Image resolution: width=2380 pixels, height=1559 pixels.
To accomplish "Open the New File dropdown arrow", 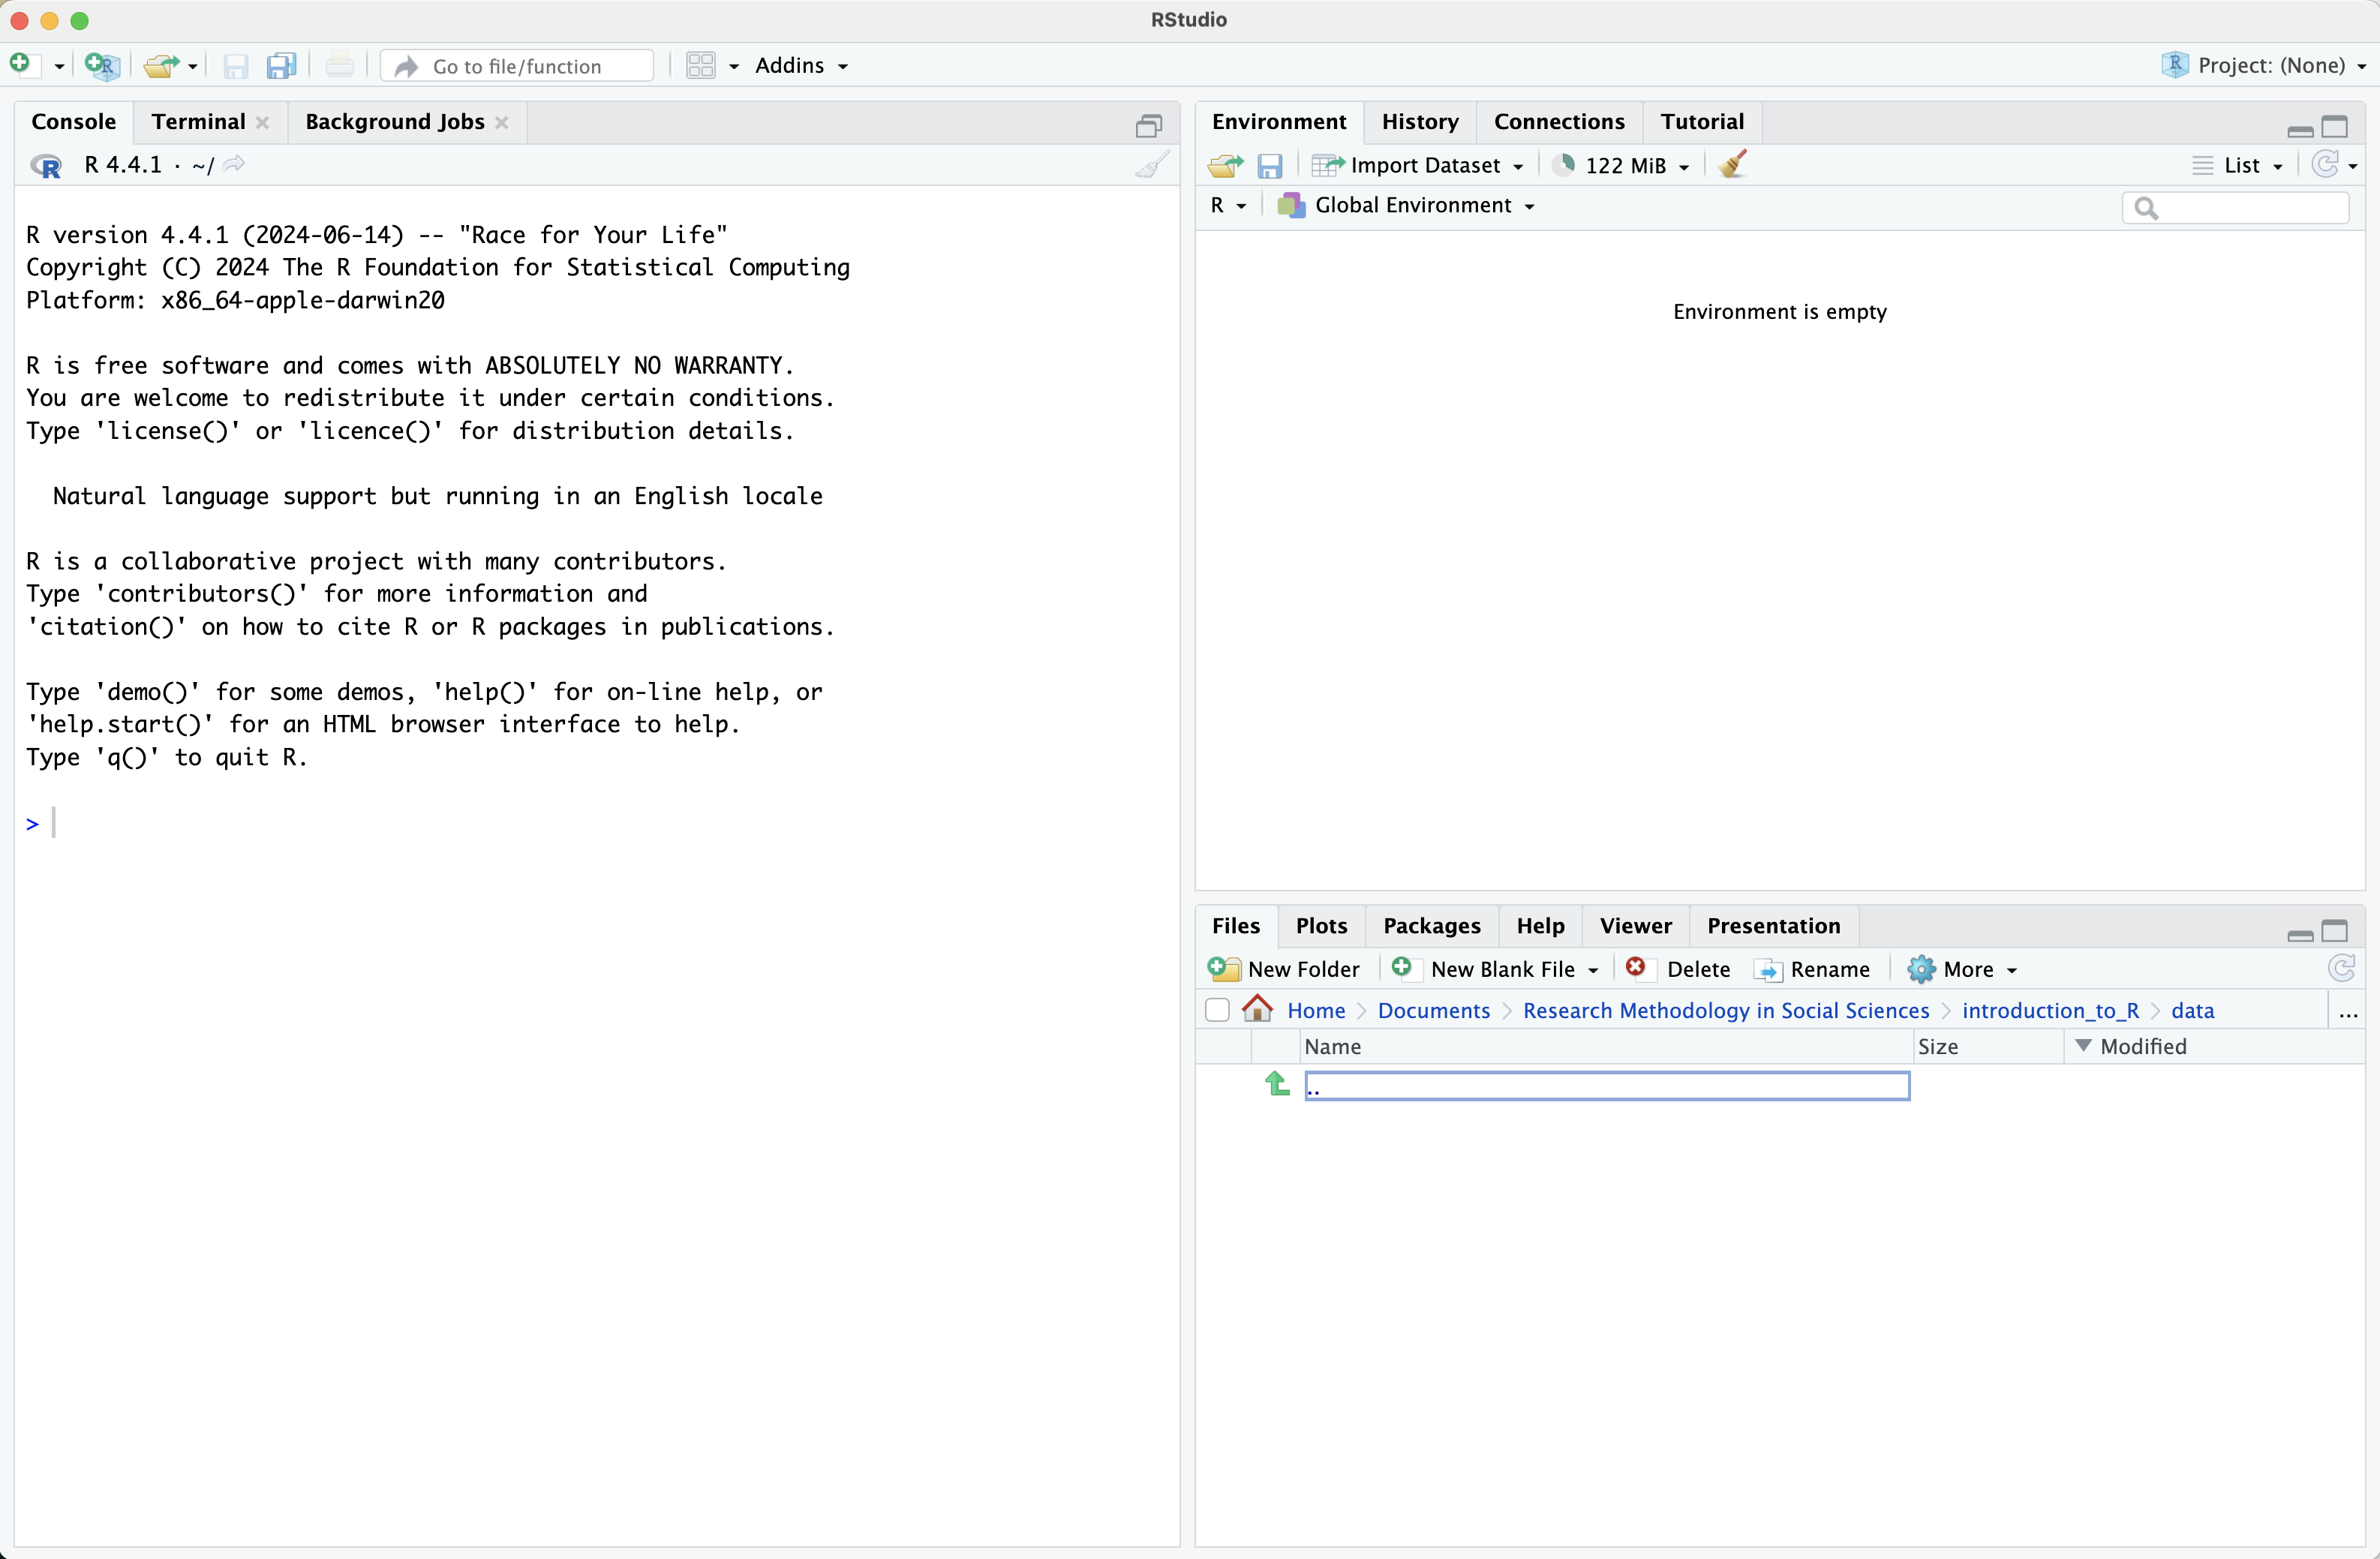I will (59, 66).
